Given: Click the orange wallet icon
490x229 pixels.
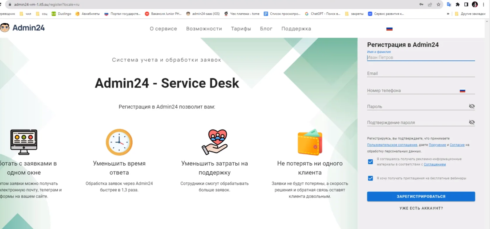Looking at the screenshot, I should pyautogui.click(x=310, y=142).
